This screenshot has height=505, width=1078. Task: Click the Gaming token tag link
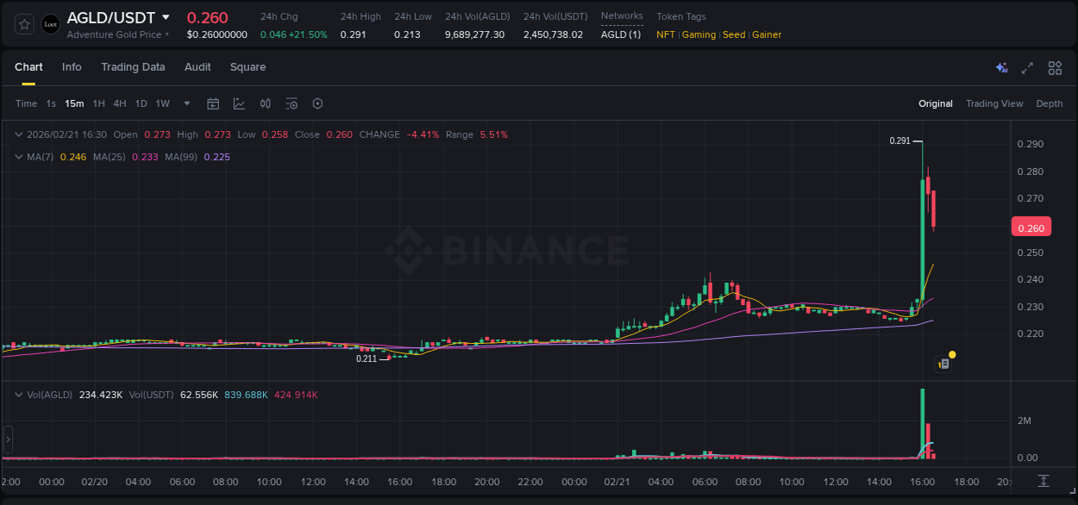(x=699, y=34)
